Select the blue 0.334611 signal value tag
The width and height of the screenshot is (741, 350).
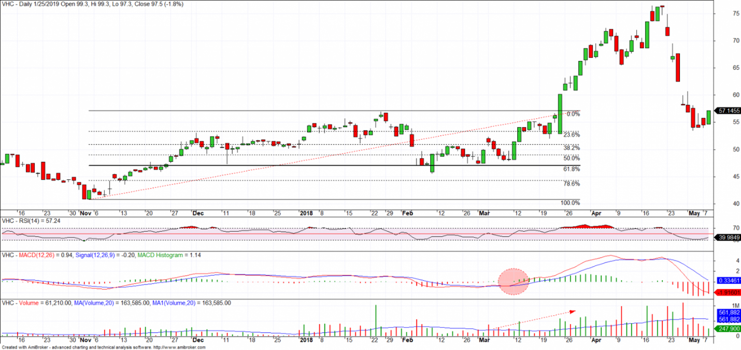point(728,281)
